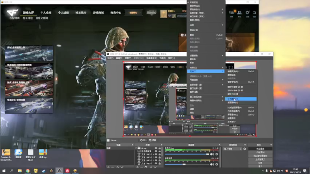Toggle 锁定预览(L) menu item

point(206,6)
